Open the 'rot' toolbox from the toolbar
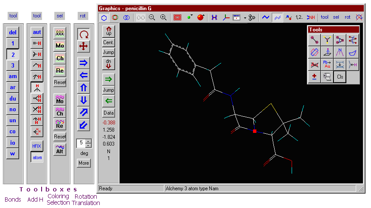371x208 pixels. (348, 17)
